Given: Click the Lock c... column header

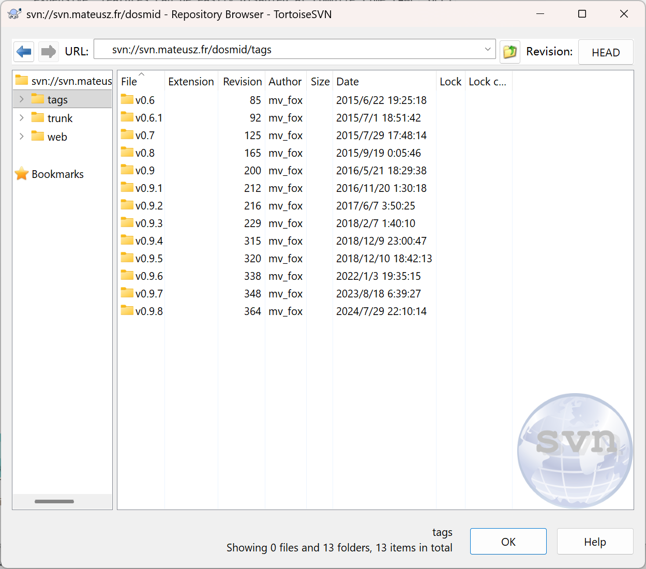Looking at the screenshot, I should tap(488, 81).
